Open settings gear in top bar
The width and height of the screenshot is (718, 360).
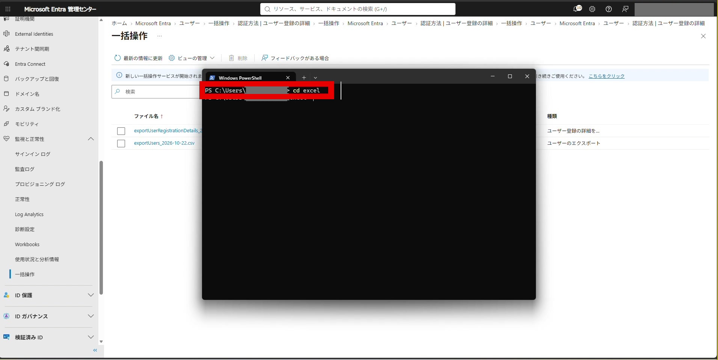click(592, 9)
